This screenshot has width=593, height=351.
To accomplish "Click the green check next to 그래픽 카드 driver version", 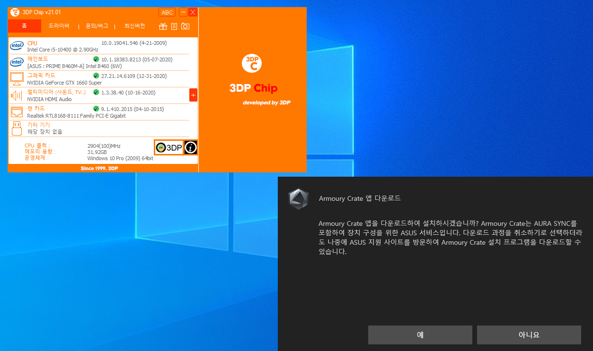I will point(96,76).
